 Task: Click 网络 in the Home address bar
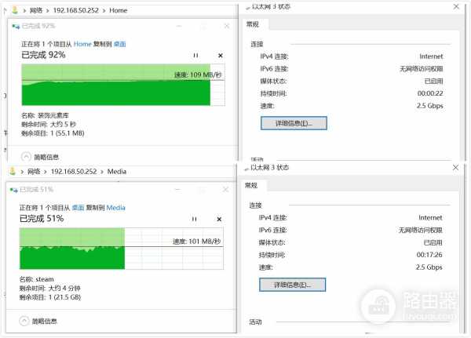(36, 10)
